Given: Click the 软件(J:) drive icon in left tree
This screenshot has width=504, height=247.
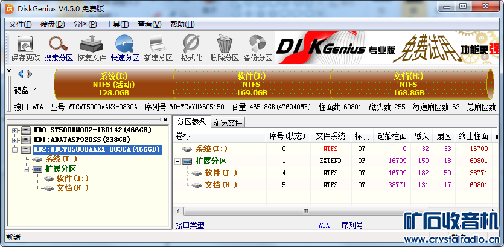Looking at the screenshot, I should tap(48, 179).
